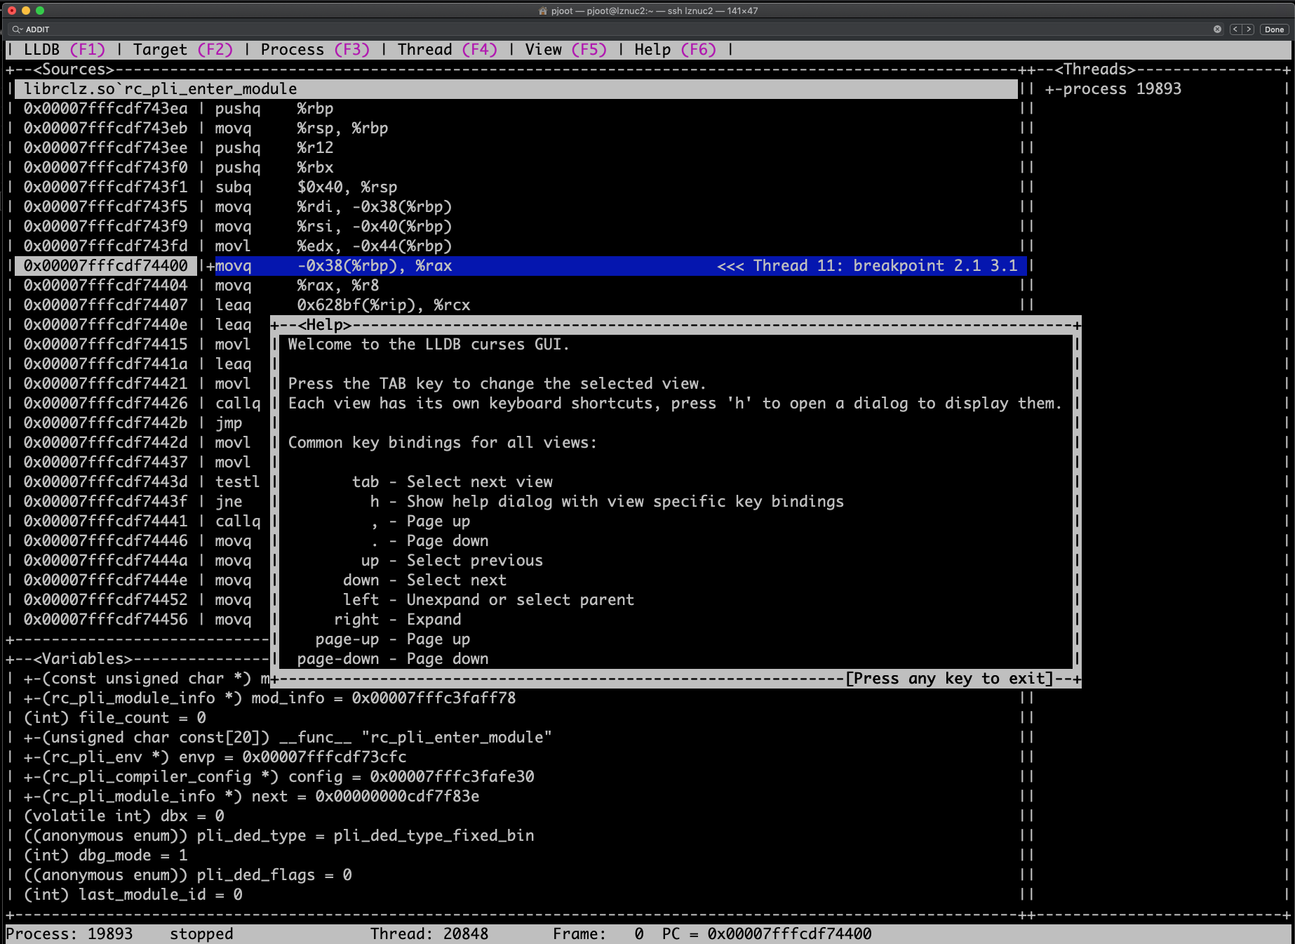Click the 'right - Expand' binding line
The image size is (1295, 944).
397,620
